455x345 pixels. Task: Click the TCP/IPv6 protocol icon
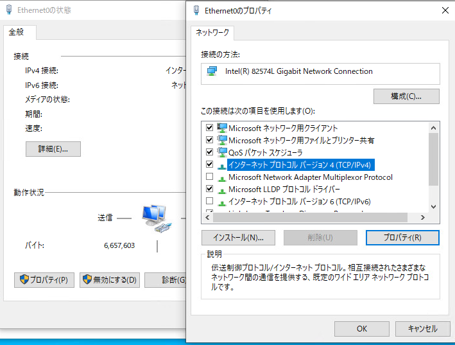[x=222, y=202]
